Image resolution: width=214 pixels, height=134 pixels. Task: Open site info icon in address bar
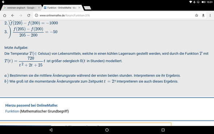[x=36, y=16]
